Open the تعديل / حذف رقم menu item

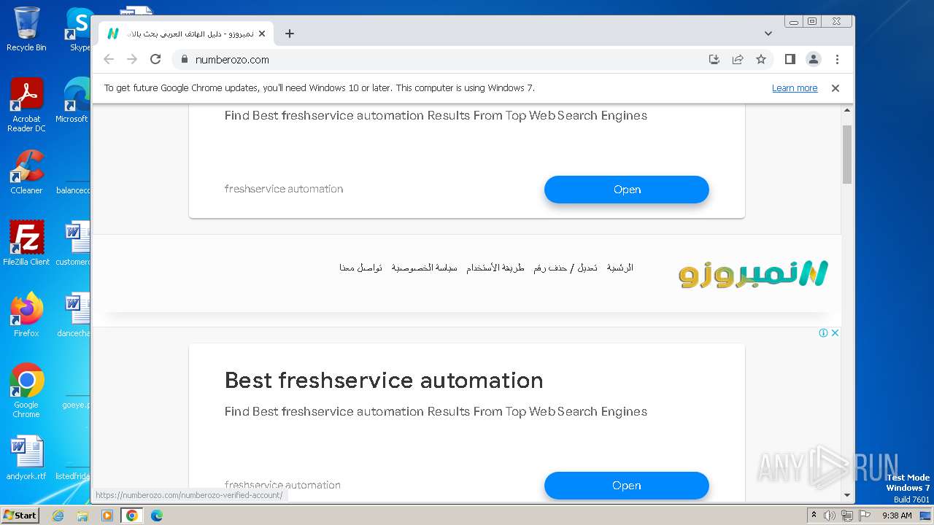click(566, 268)
